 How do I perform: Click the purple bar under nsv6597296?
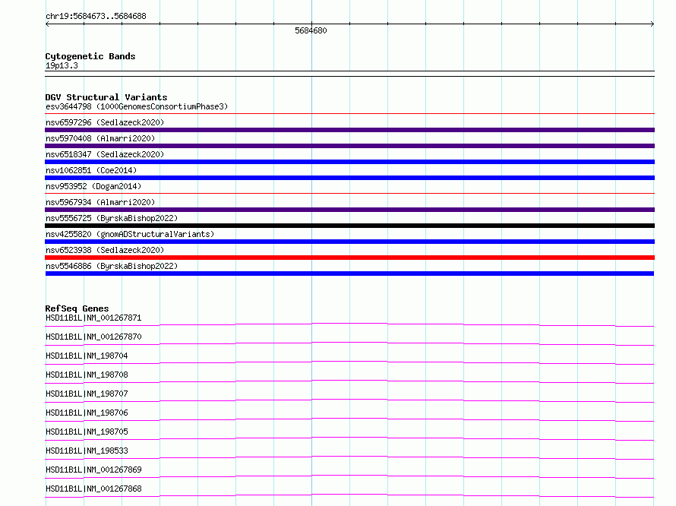point(349,130)
